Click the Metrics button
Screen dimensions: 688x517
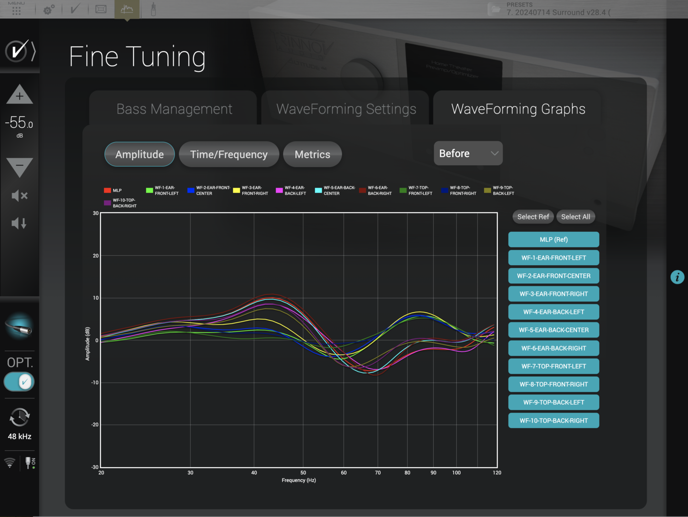pyautogui.click(x=312, y=155)
